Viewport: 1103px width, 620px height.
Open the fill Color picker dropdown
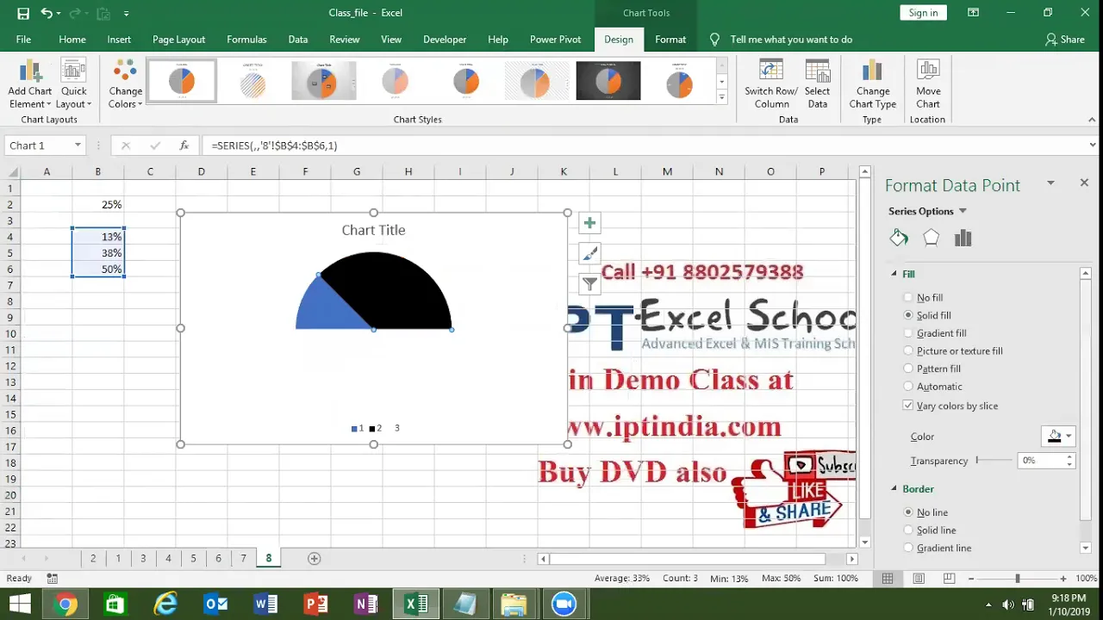(x=1069, y=437)
